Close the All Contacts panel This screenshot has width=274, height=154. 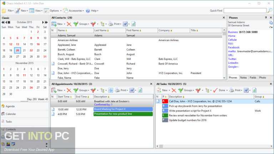pyautogui.click(x=224, y=17)
